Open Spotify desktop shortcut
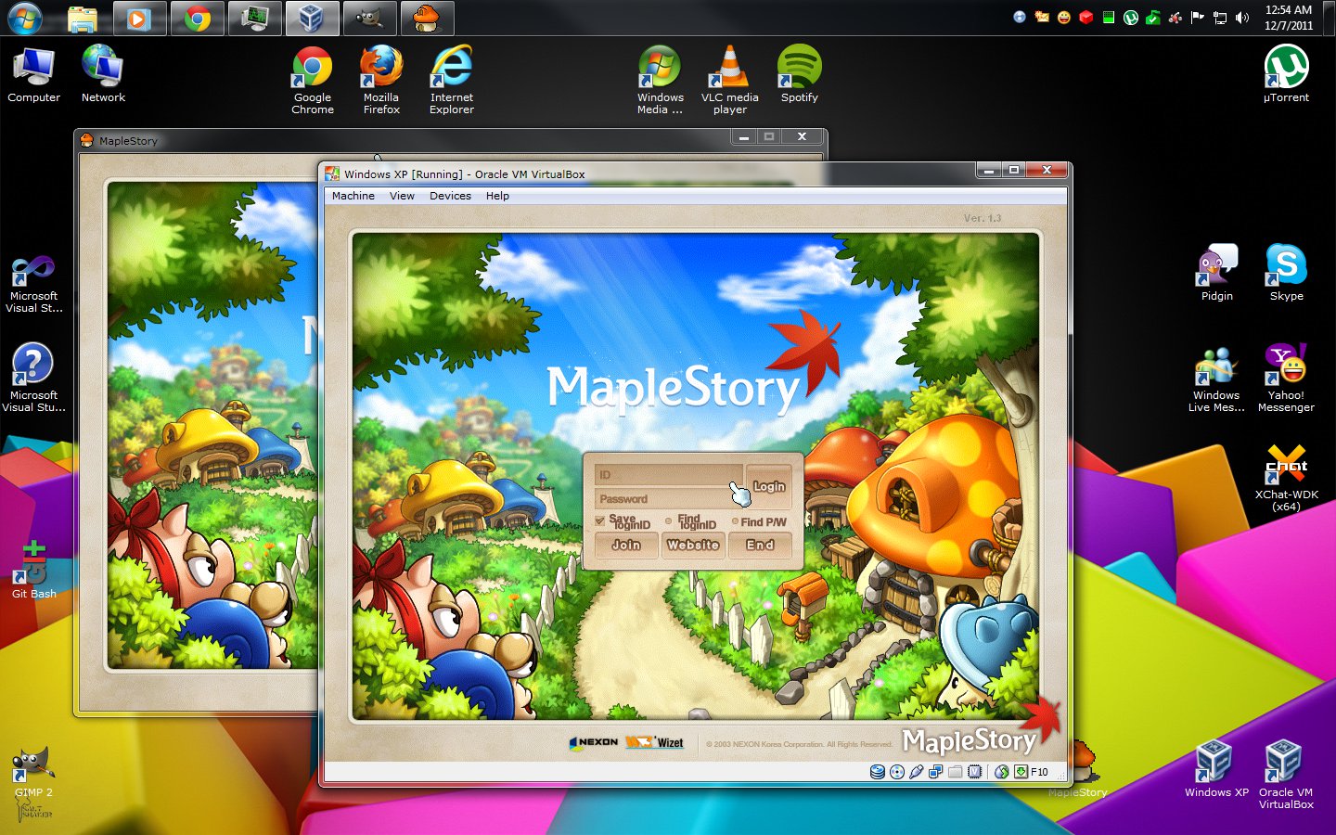 point(800,74)
